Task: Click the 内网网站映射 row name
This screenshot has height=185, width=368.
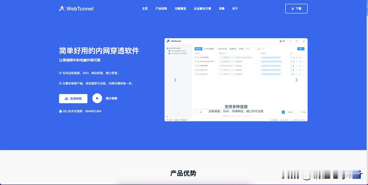Action: (x=204, y=66)
